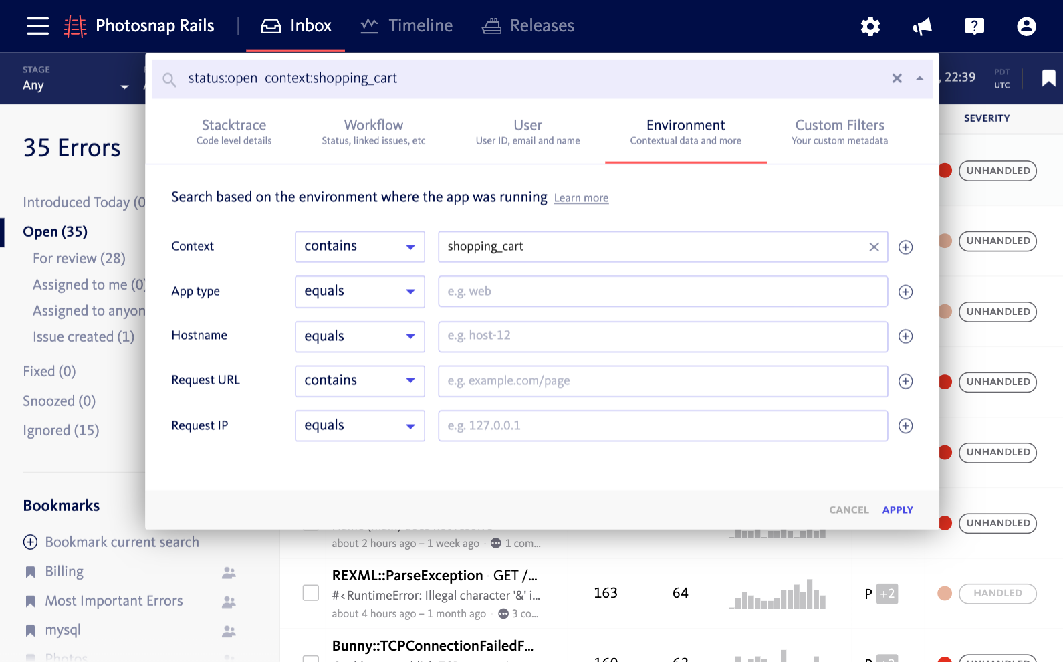Go to the Releases navigation tab
Screen dimensions: 1063x662
[528, 26]
